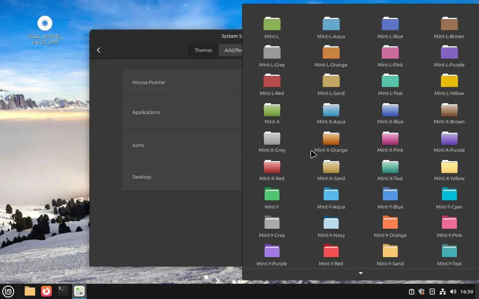Viewport: 479px width, 299px height.
Task: Apply the Mint-Y-Cyan icon theme
Action: pos(449,198)
